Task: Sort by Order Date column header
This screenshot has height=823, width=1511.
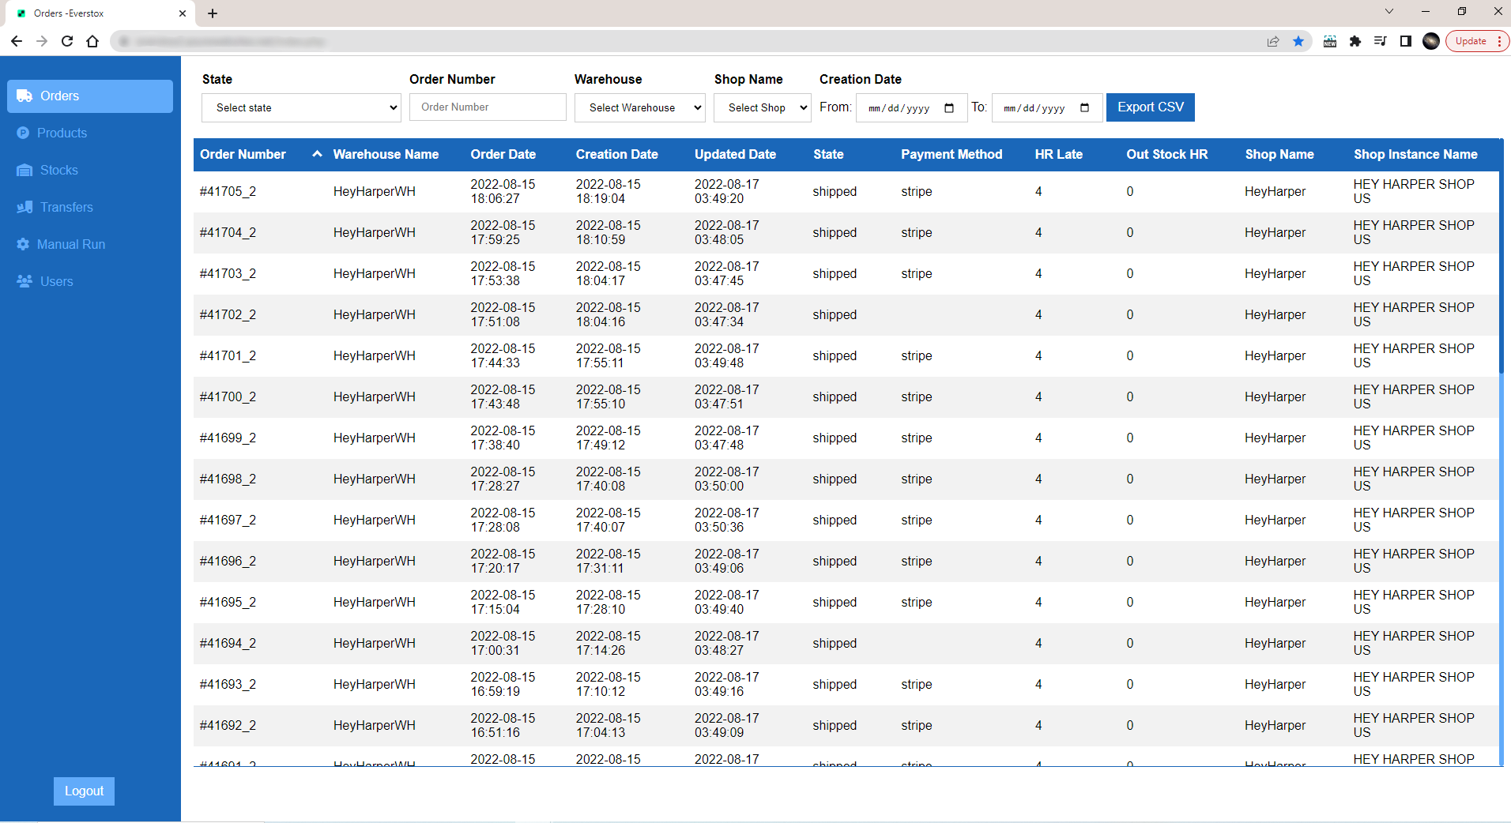Action: coord(503,155)
